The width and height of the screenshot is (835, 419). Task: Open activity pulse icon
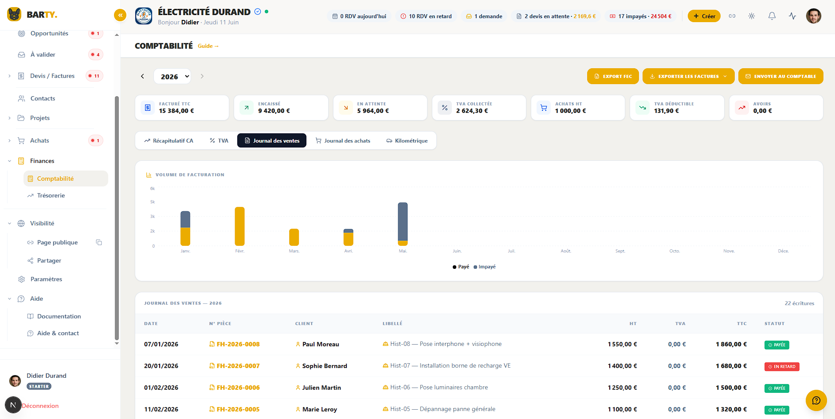pos(792,16)
